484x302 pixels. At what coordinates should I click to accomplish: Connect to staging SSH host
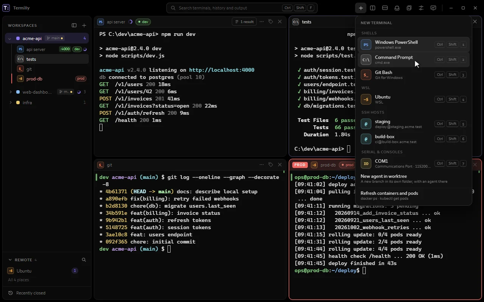coord(414,124)
